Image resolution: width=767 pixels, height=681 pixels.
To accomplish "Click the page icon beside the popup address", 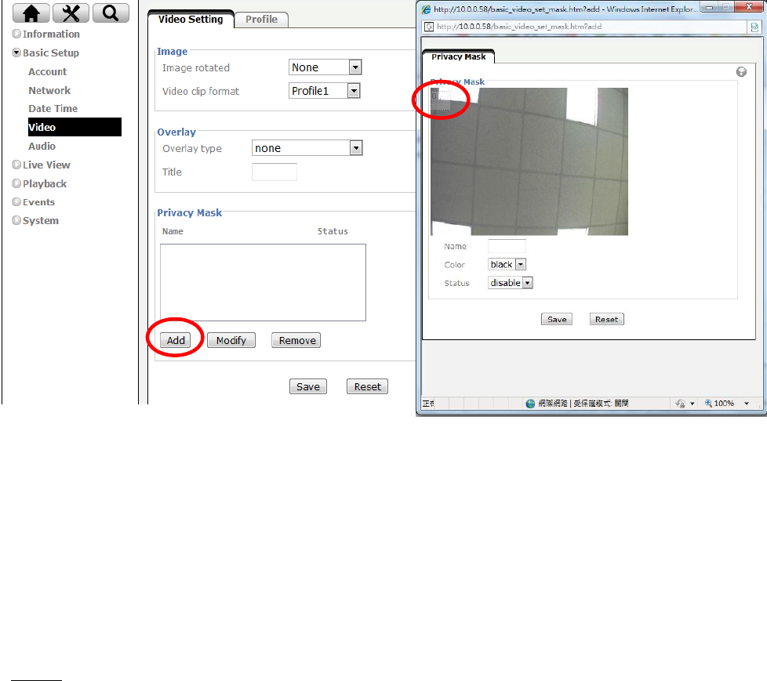I will tap(429, 27).
